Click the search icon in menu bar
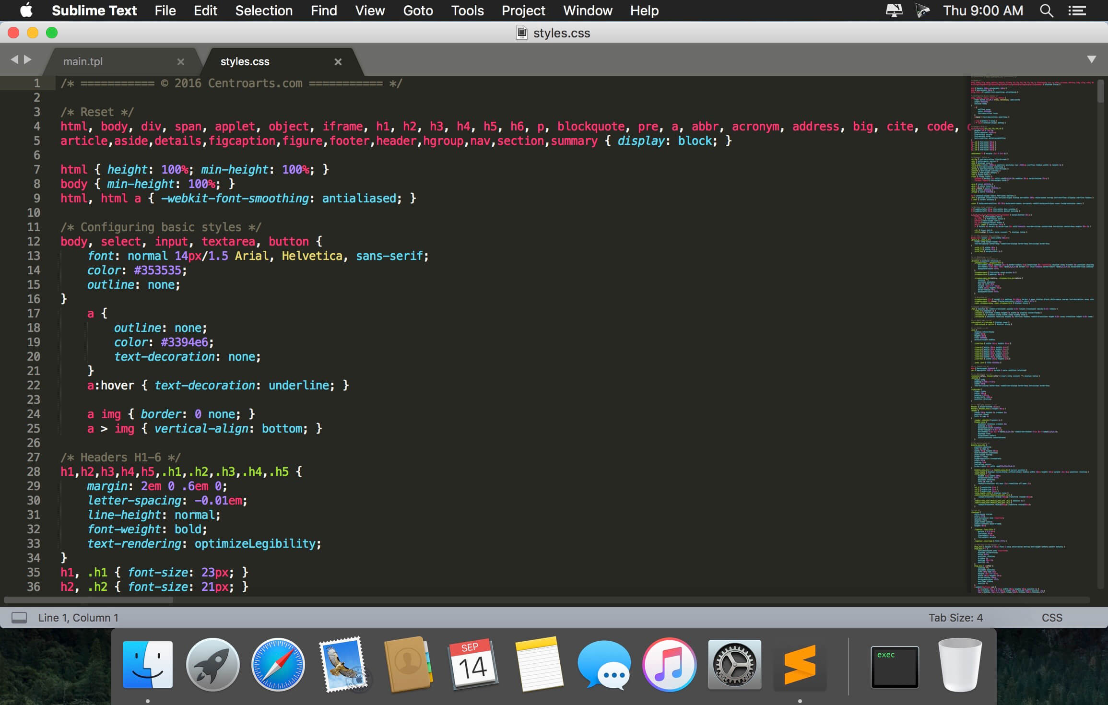Image resolution: width=1108 pixels, height=705 pixels. coord(1047,11)
